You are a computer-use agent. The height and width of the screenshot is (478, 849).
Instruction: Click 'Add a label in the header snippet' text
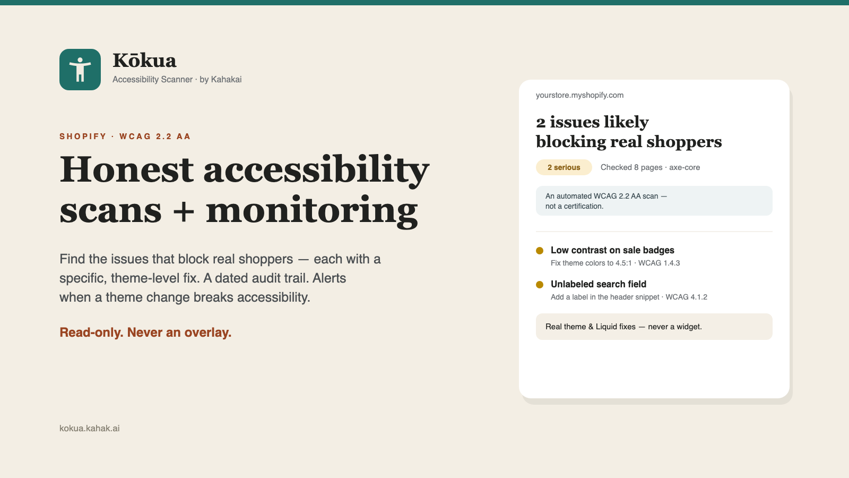point(605,297)
